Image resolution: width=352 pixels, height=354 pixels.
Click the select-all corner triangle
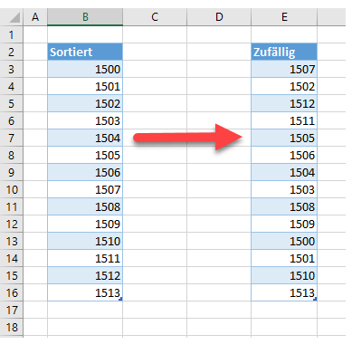pyautogui.click(x=14, y=17)
